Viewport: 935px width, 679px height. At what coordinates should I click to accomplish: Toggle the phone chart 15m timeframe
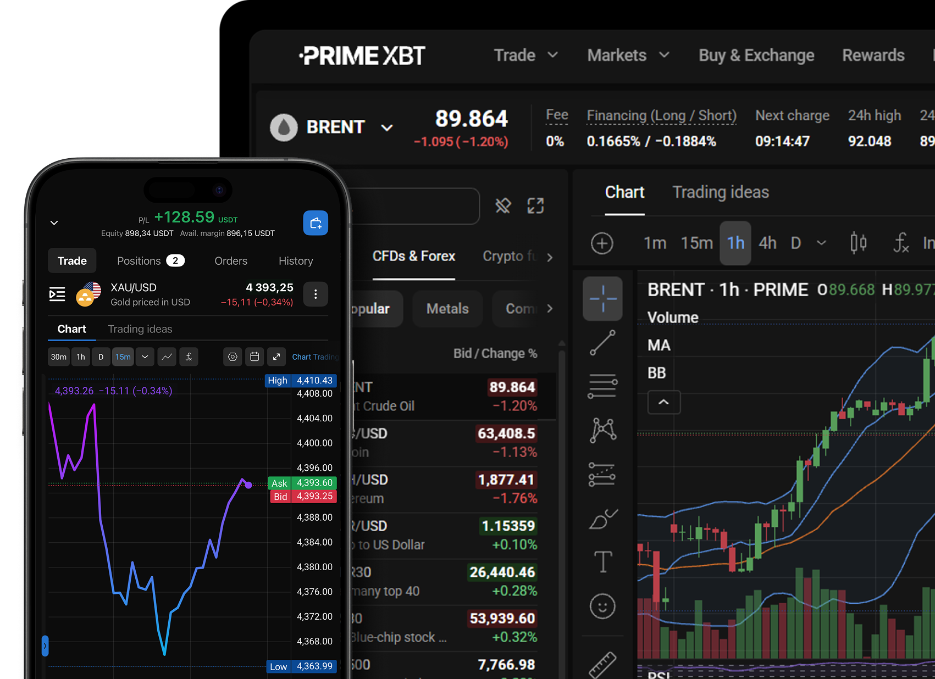123,357
